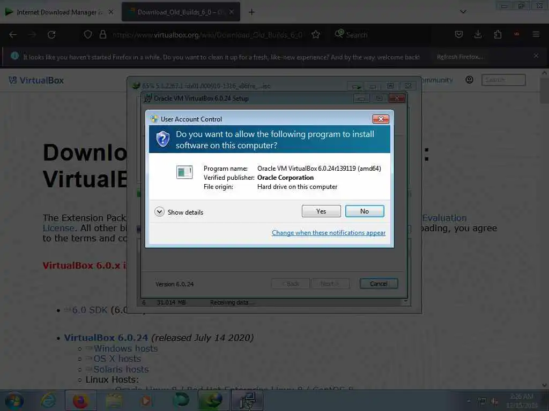
Task: Switch to Internet Download Manager tab
Action: [60, 12]
